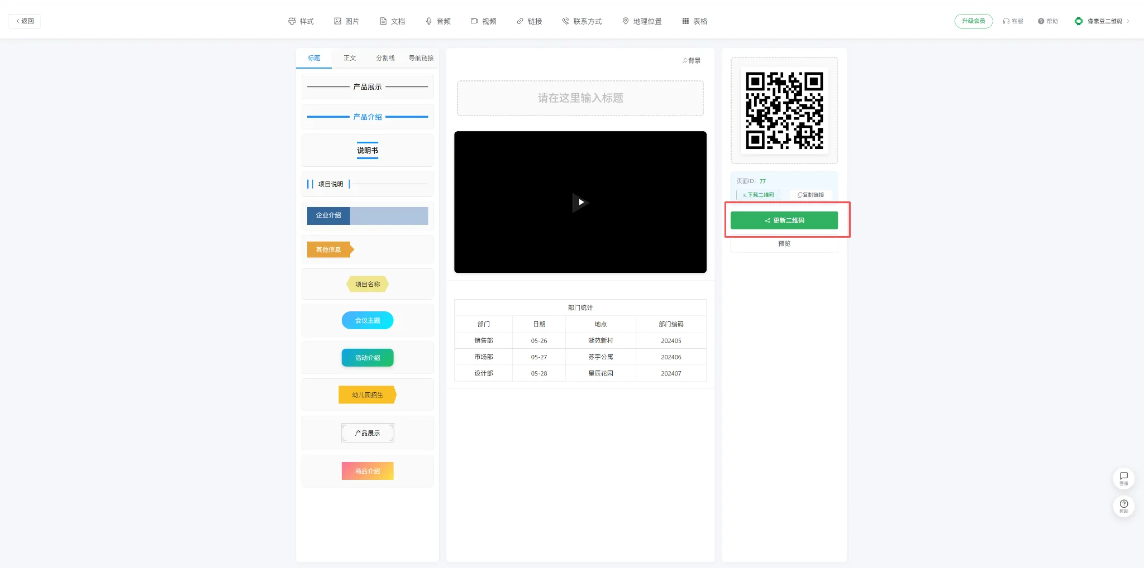The width and height of the screenshot is (1144, 568).
Task: Click the 202406 code cell
Action: coord(671,357)
